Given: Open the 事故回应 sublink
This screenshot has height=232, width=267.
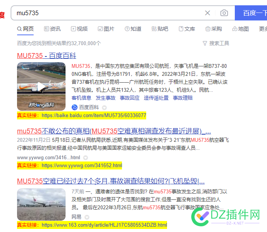Looking at the screenshot, I should click(130, 98).
